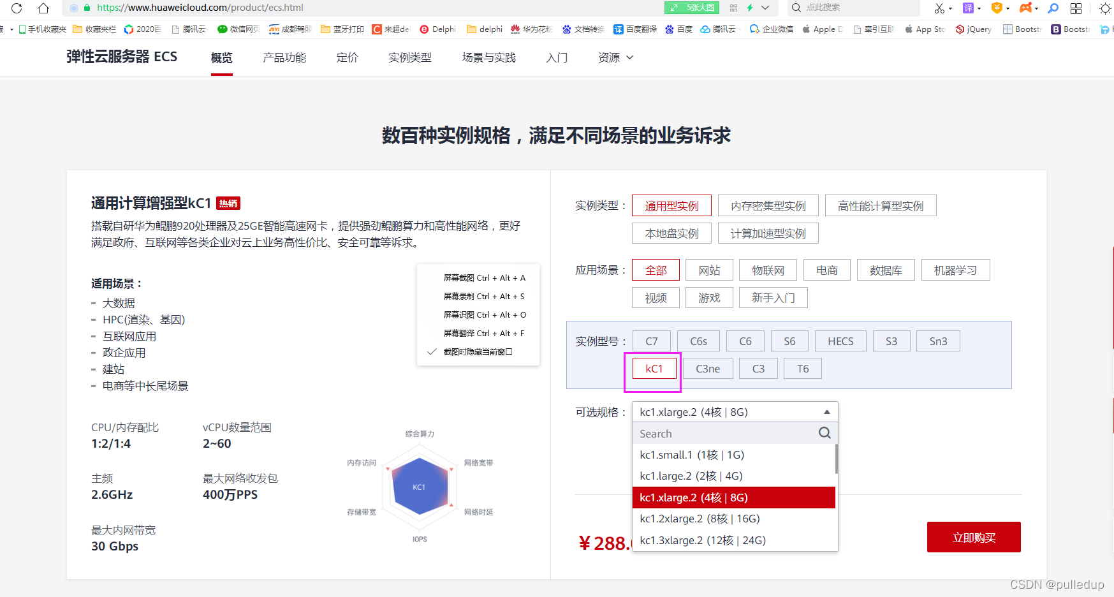
Task: Expand the translate extension dropdown arrow
Action: point(979,9)
